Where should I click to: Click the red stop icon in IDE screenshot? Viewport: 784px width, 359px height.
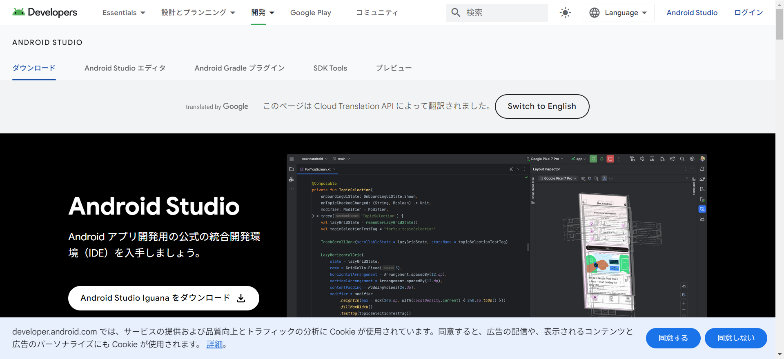coord(610,159)
